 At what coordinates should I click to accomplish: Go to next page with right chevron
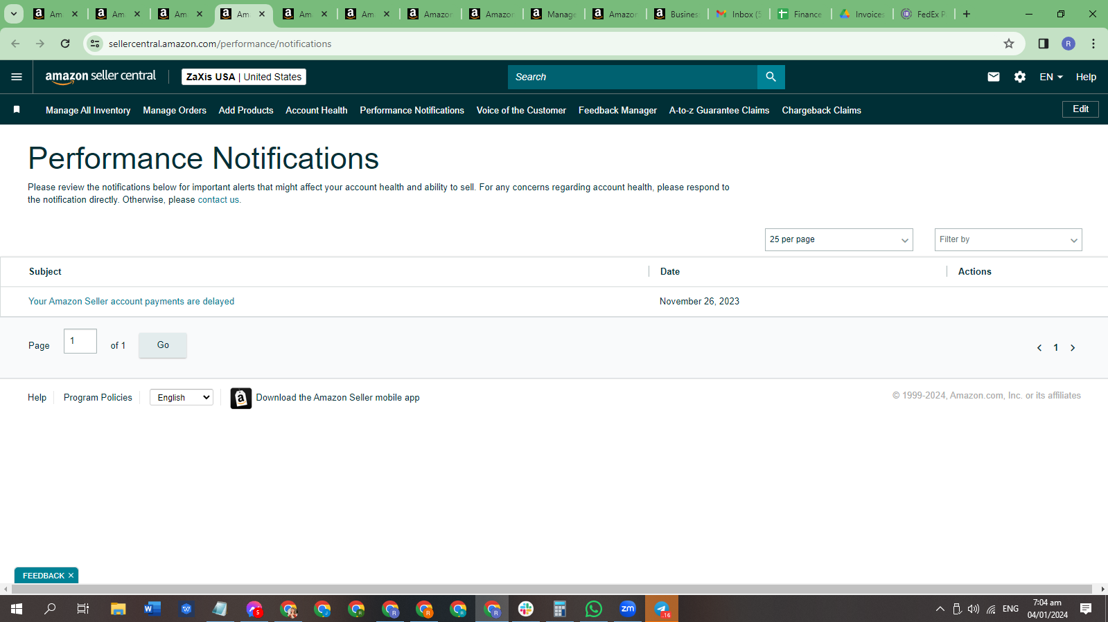point(1073,348)
